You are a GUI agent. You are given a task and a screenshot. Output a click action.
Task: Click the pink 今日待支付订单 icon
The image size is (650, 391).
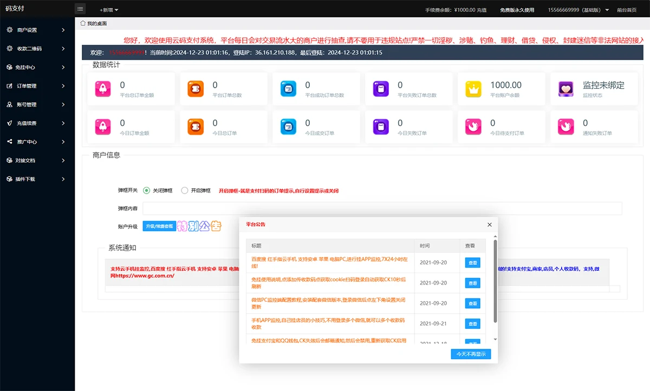[x=473, y=127]
